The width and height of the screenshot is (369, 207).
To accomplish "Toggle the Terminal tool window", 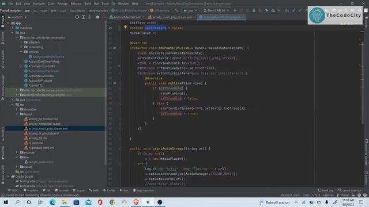I will coord(62,190).
